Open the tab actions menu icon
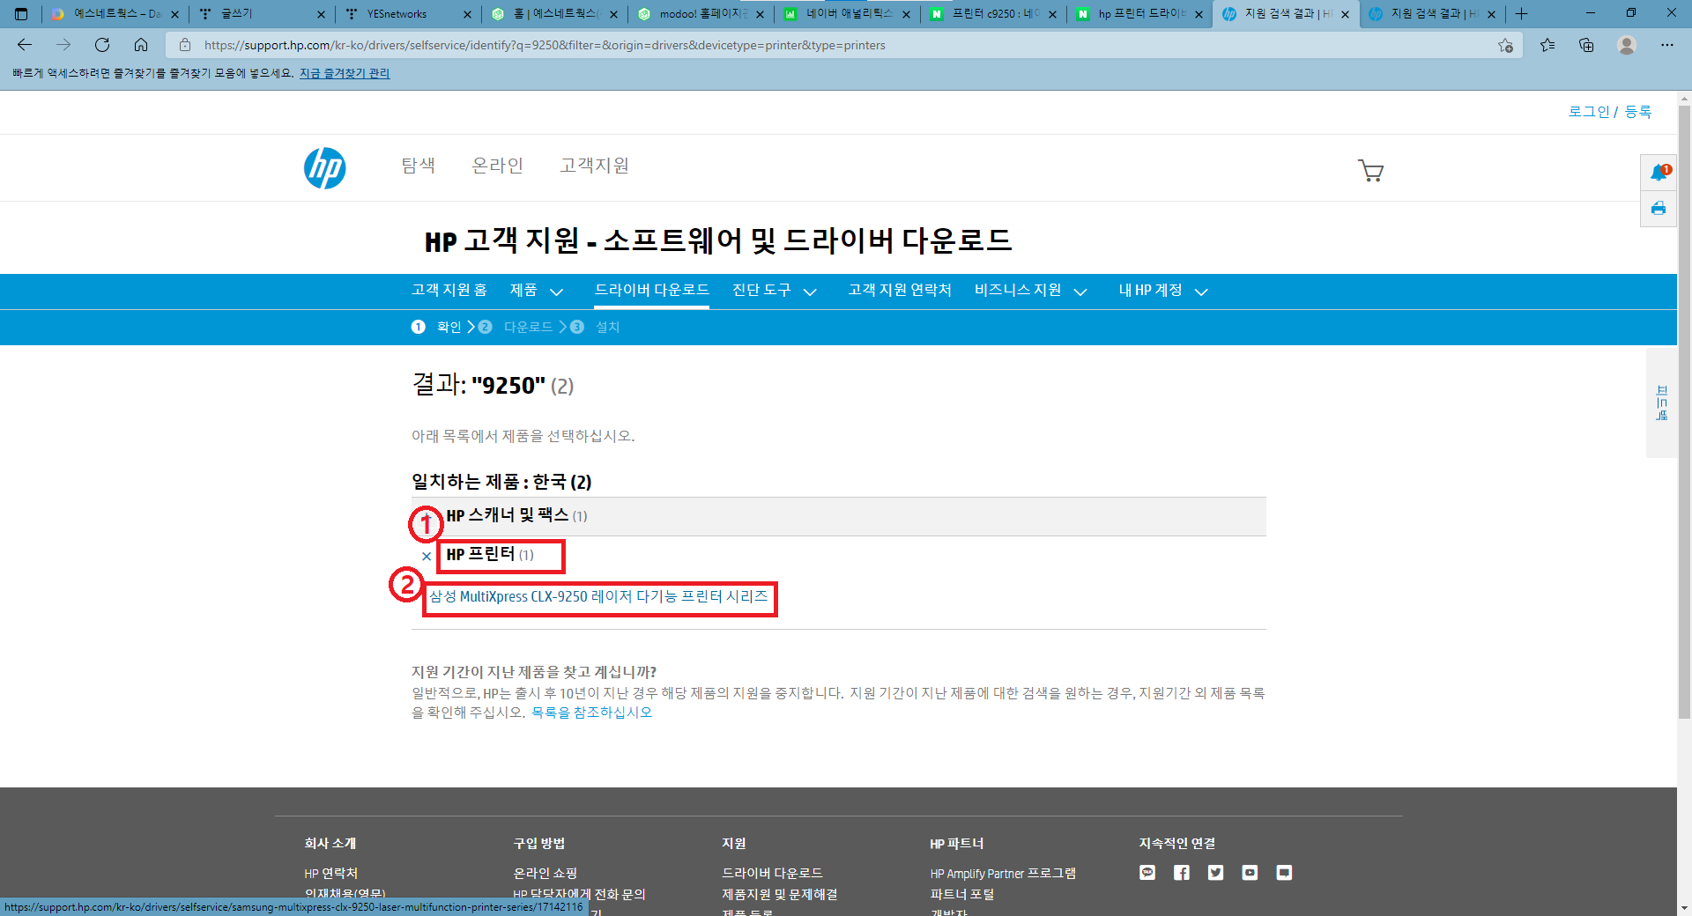 click(x=21, y=14)
